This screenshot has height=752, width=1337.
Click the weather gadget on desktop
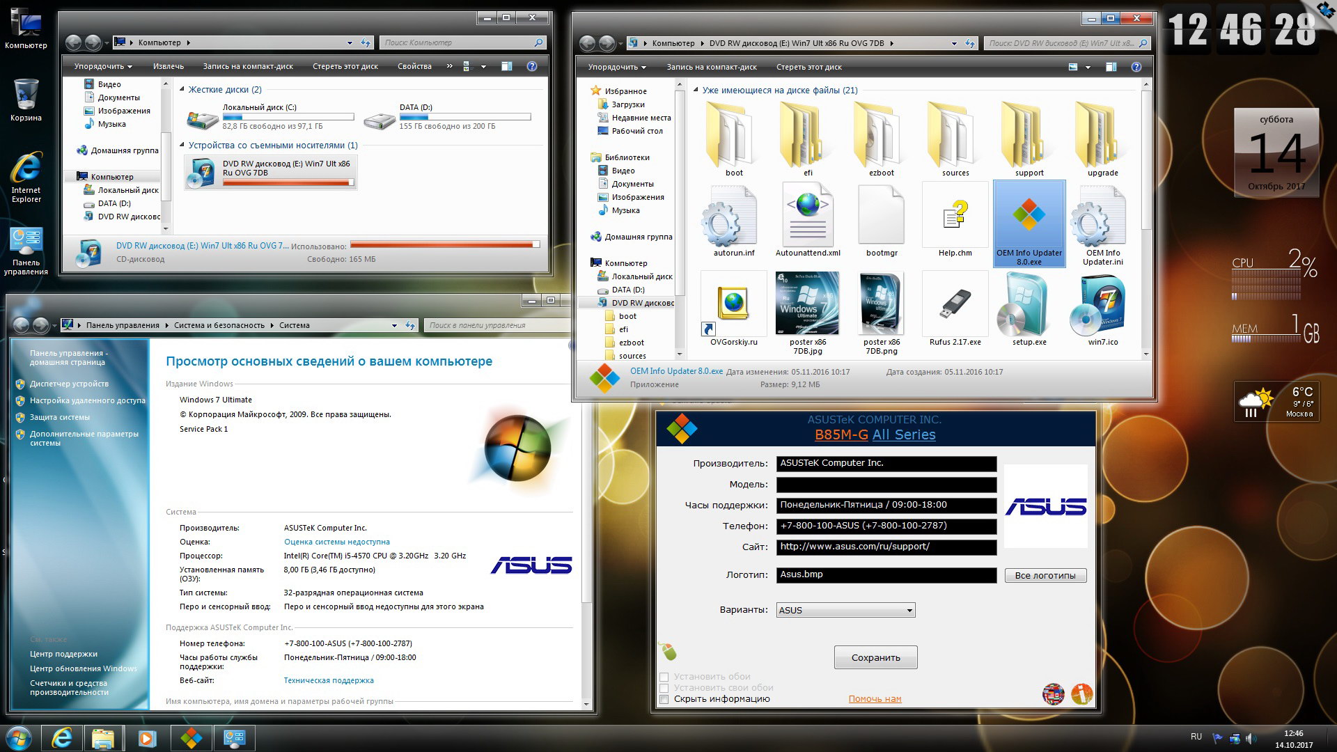pos(1276,402)
